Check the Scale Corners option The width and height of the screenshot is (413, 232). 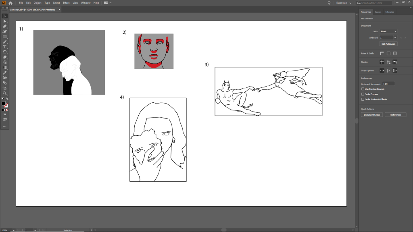pos(363,94)
